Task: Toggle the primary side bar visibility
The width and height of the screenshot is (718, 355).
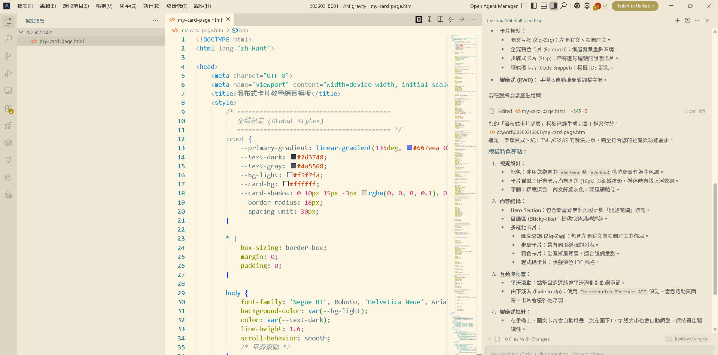Action: pos(534,6)
